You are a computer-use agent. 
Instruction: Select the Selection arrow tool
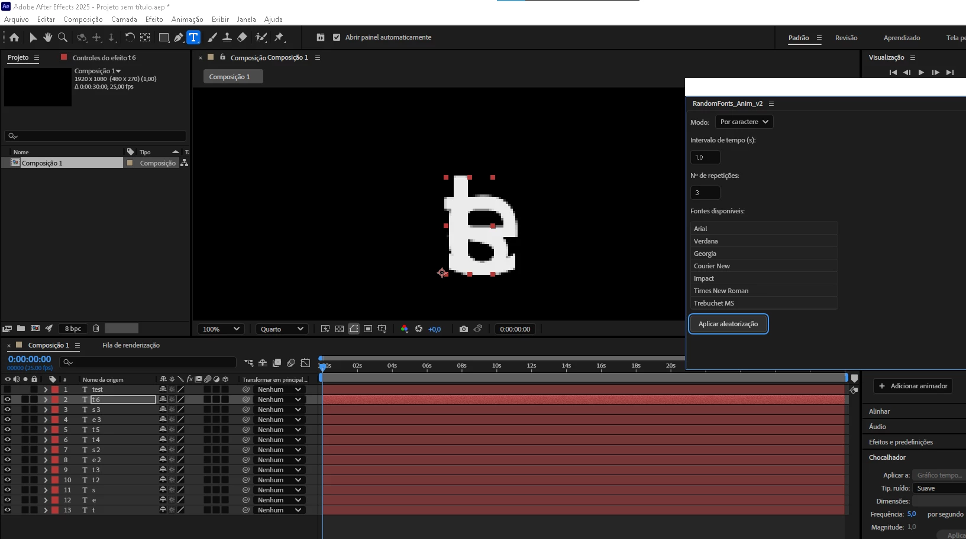pos(33,37)
